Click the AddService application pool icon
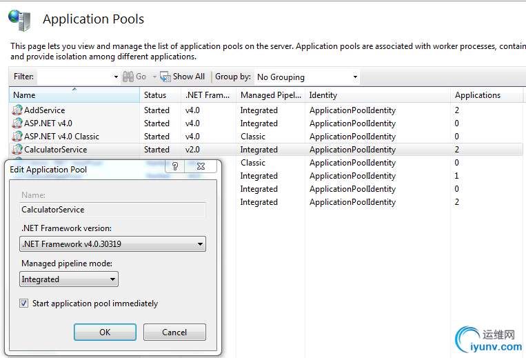The width and height of the screenshot is (526, 358). click(17, 110)
